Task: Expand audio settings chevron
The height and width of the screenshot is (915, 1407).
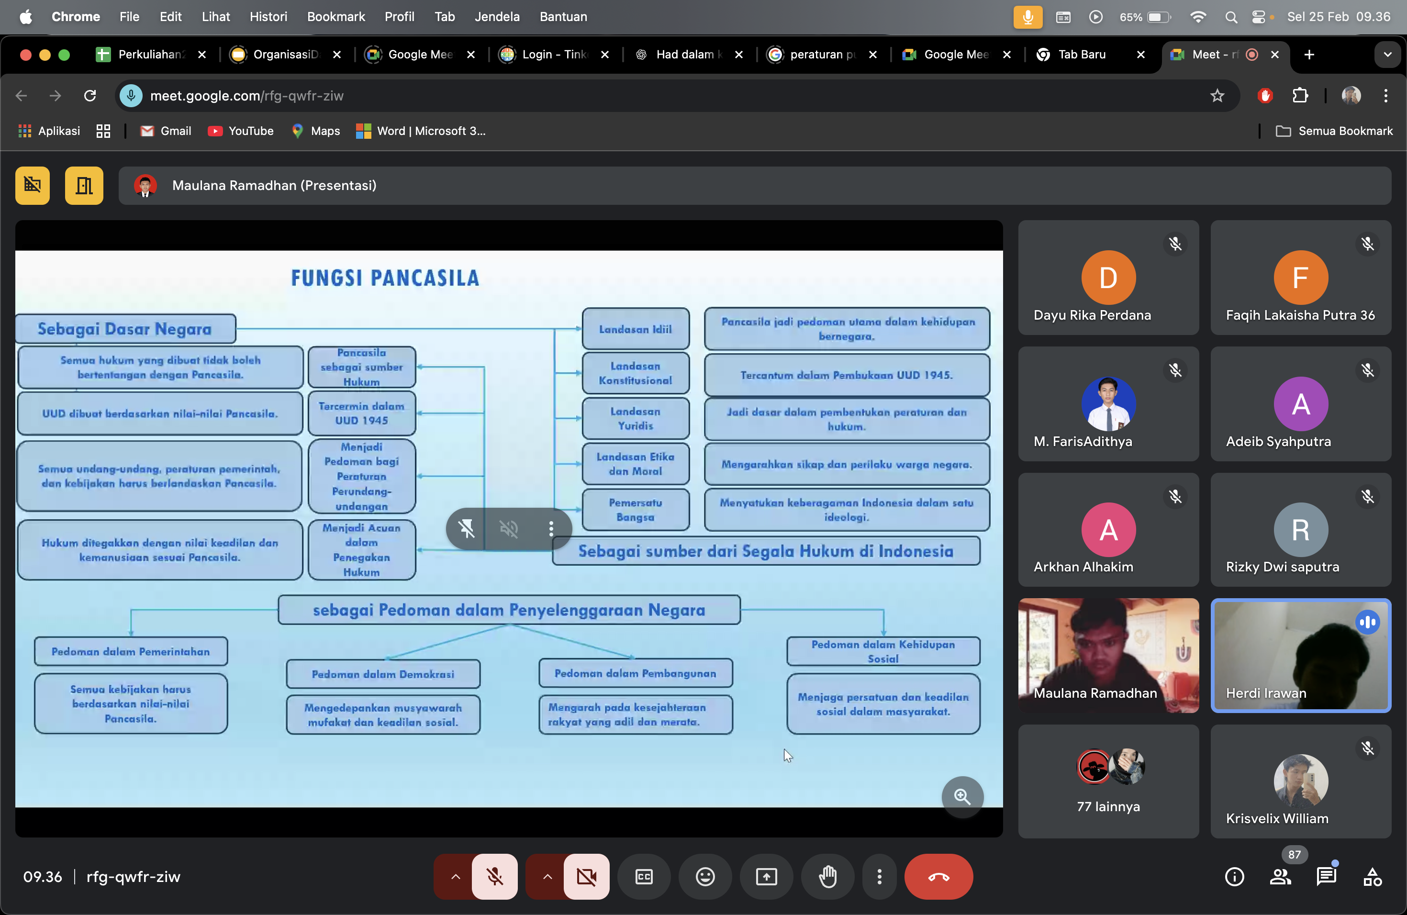Action: pyautogui.click(x=455, y=876)
